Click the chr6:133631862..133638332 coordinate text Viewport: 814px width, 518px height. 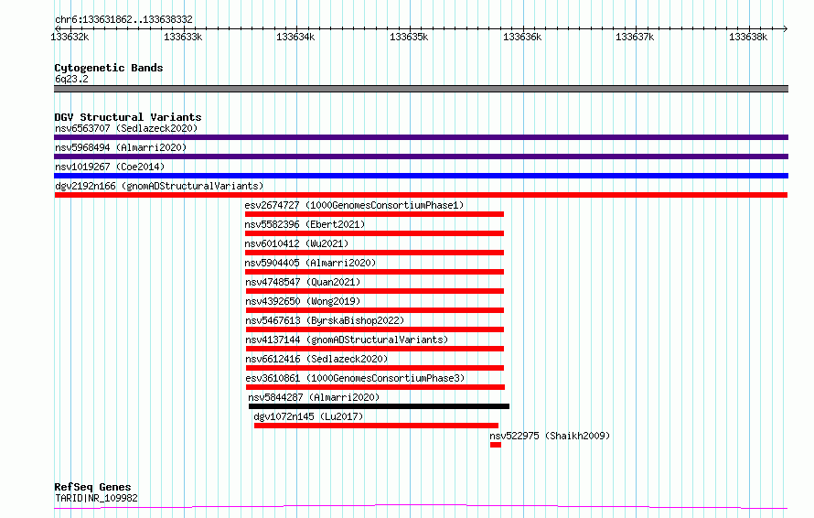[x=123, y=19]
